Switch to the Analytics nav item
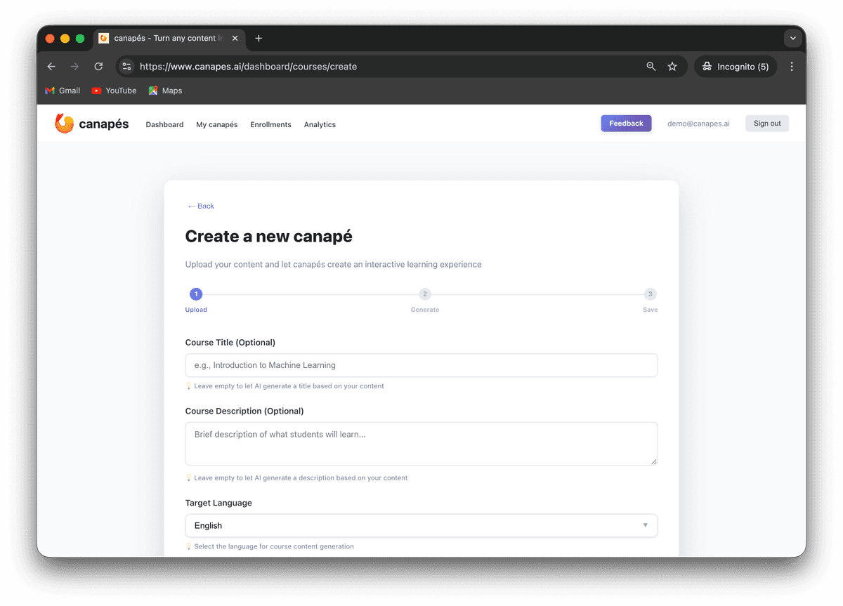Viewport: 843px width, 606px height. point(320,124)
